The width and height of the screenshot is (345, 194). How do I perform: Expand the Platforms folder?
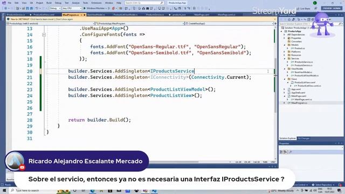(x=284, y=52)
